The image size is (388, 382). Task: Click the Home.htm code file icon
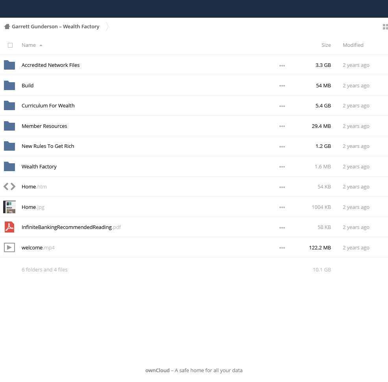(9, 186)
